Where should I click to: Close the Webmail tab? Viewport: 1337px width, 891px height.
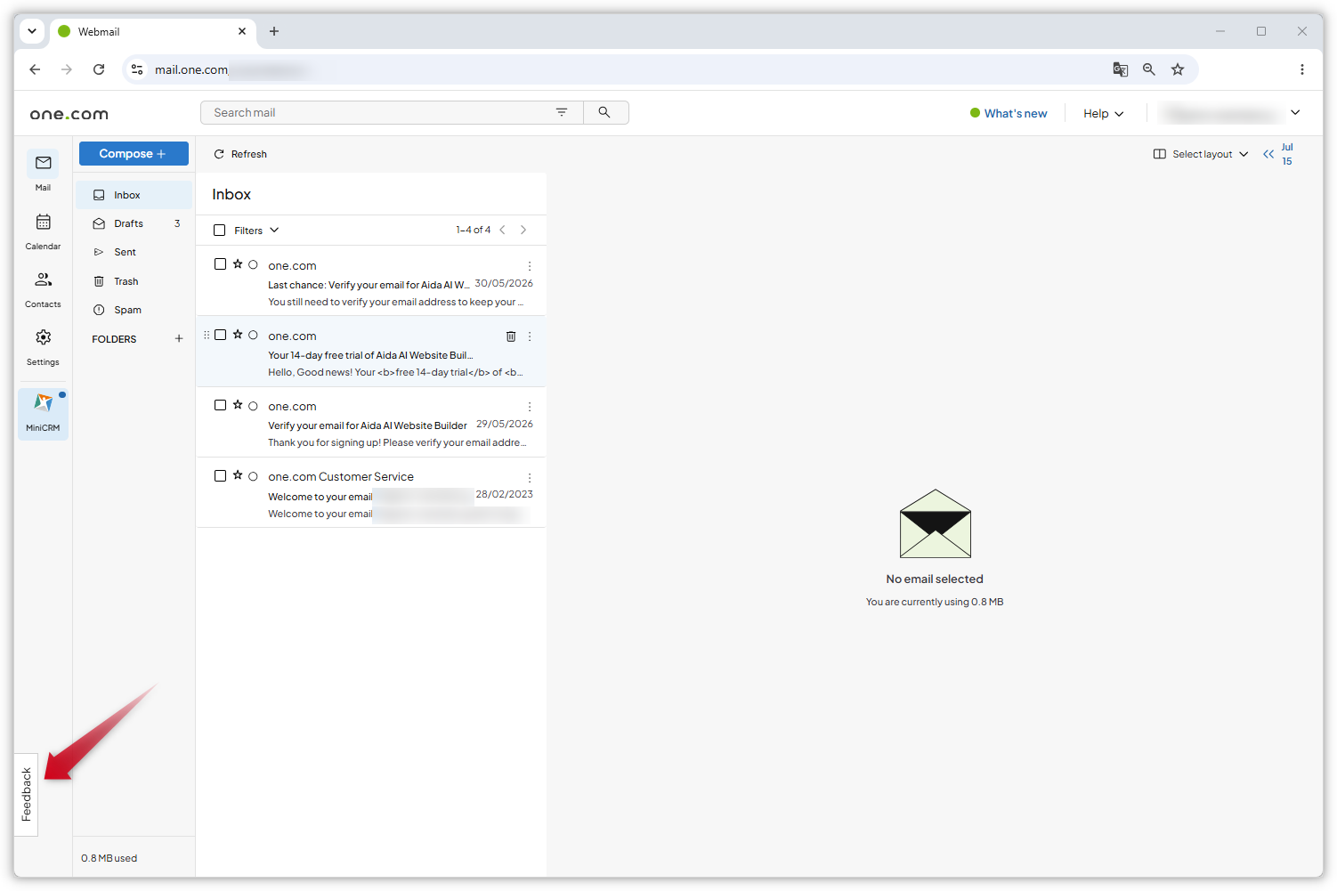pyautogui.click(x=242, y=31)
